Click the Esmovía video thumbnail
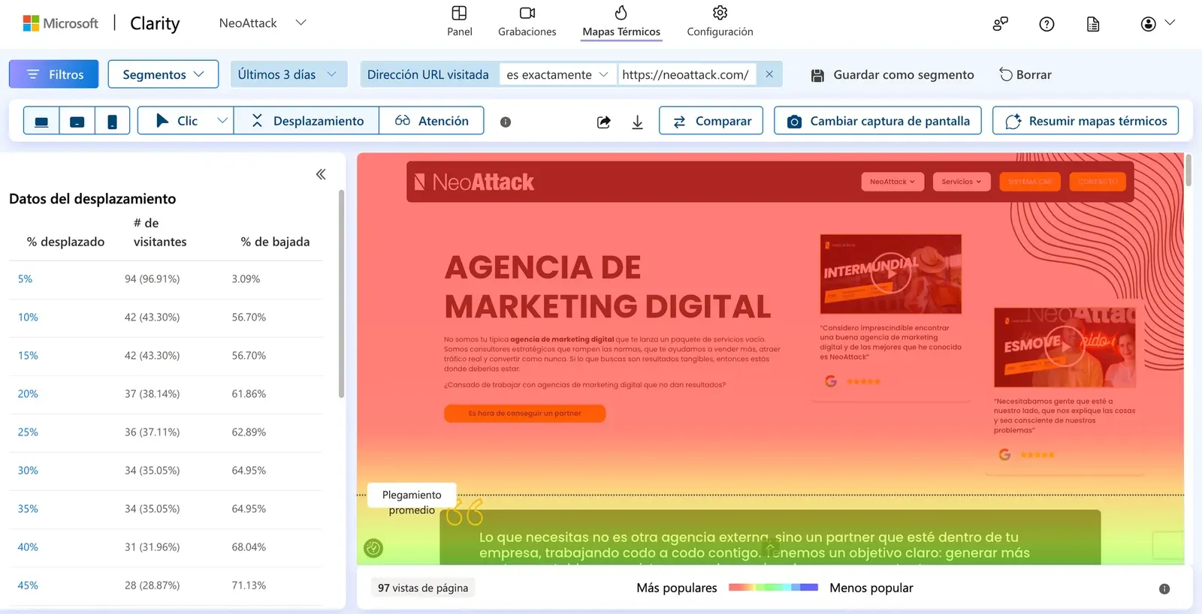 [1065, 348]
